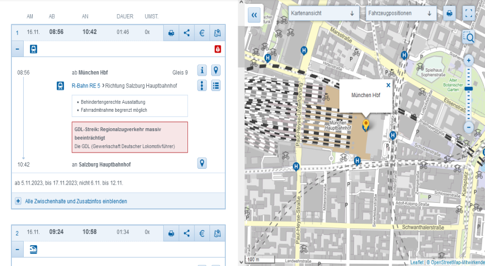Click the red disruption warning icon
485x266 pixels.
click(x=217, y=49)
